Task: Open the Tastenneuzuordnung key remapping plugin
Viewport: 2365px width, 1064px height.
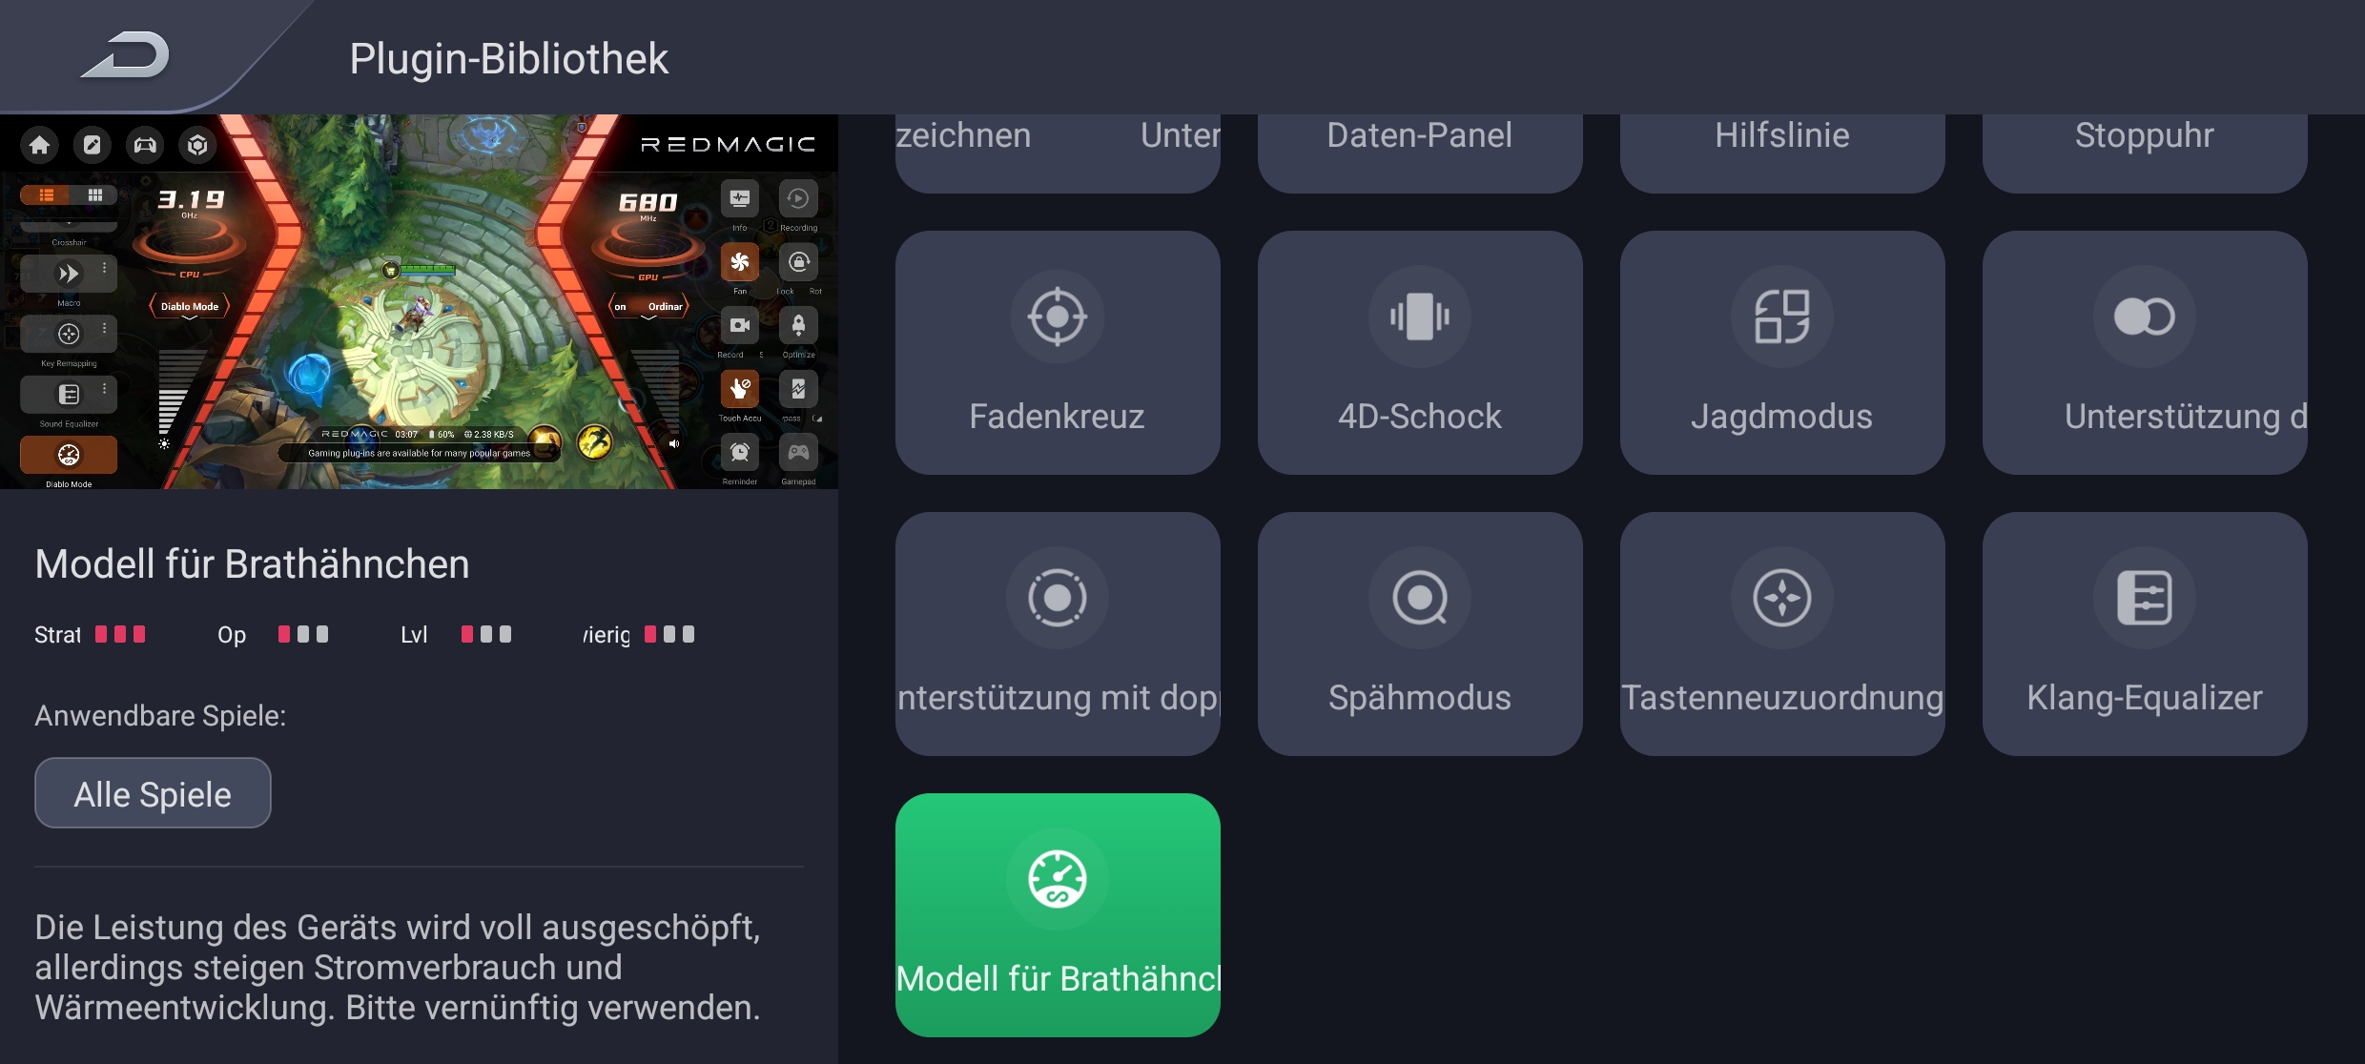Action: (1782, 633)
